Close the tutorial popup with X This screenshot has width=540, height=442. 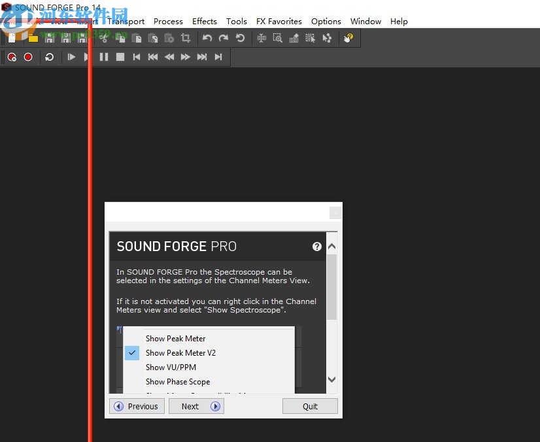coord(335,213)
